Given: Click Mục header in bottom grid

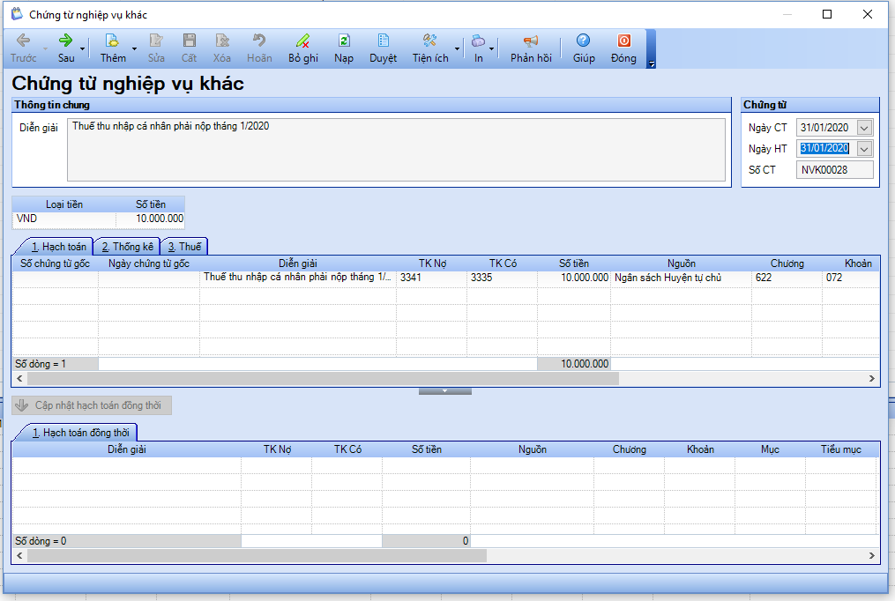Looking at the screenshot, I should coord(770,449).
